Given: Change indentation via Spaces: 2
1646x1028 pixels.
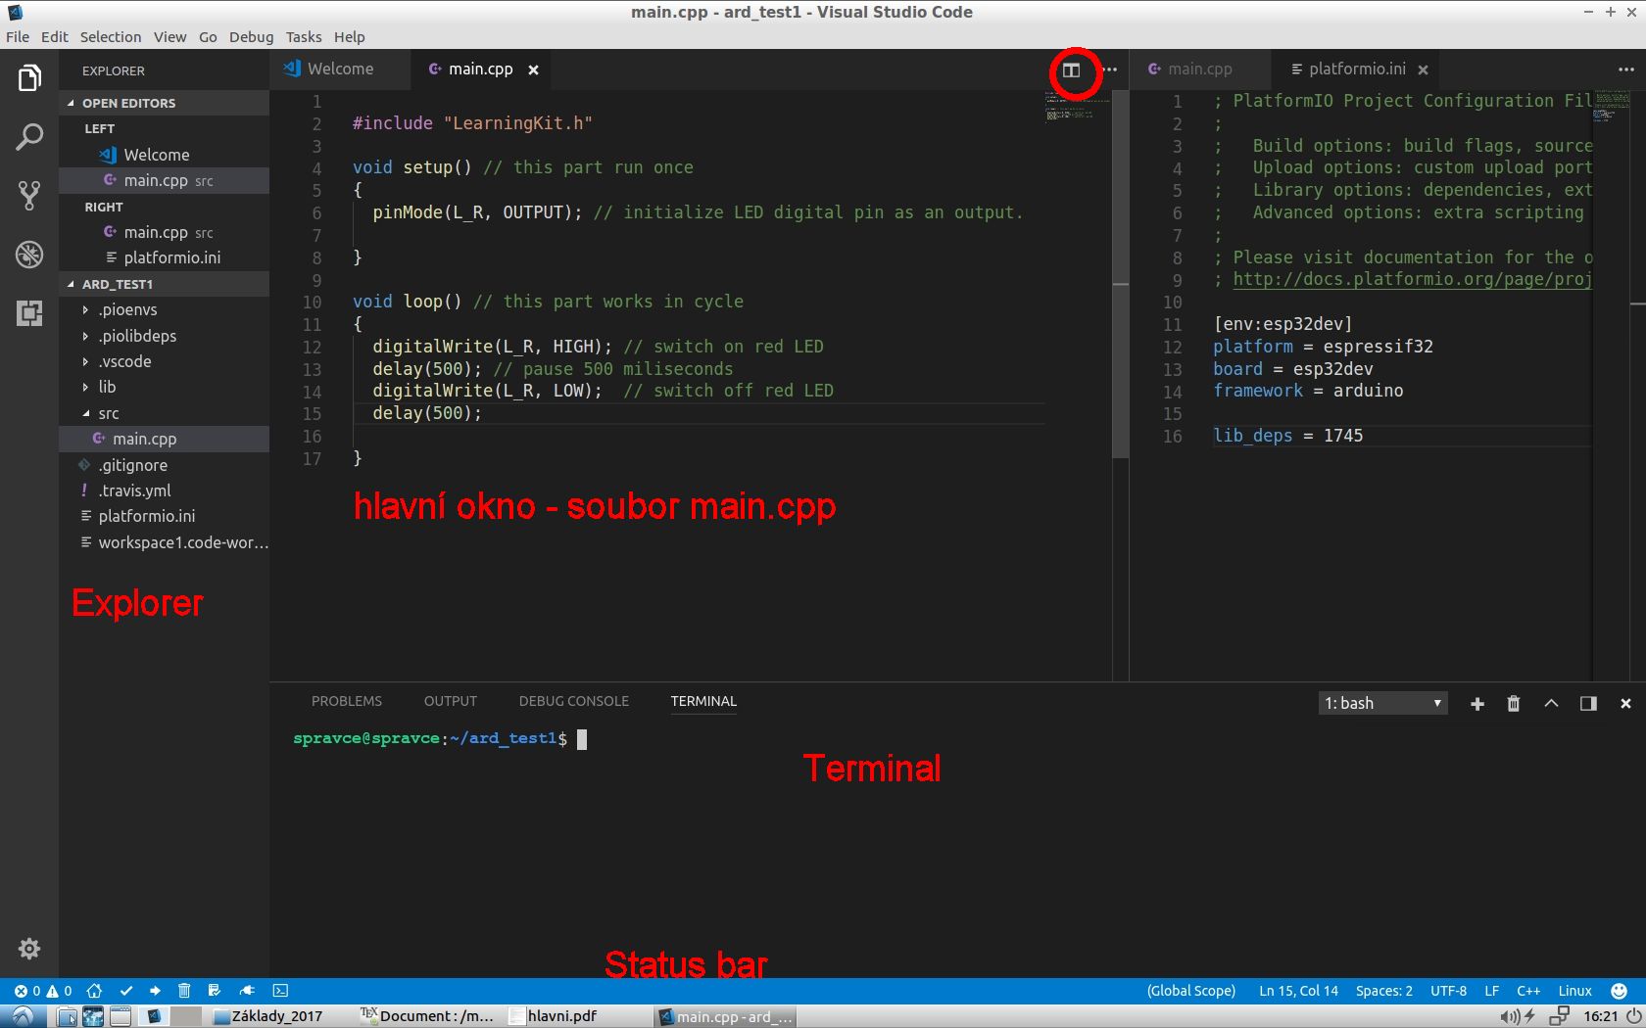Looking at the screenshot, I should (1384, 991).
